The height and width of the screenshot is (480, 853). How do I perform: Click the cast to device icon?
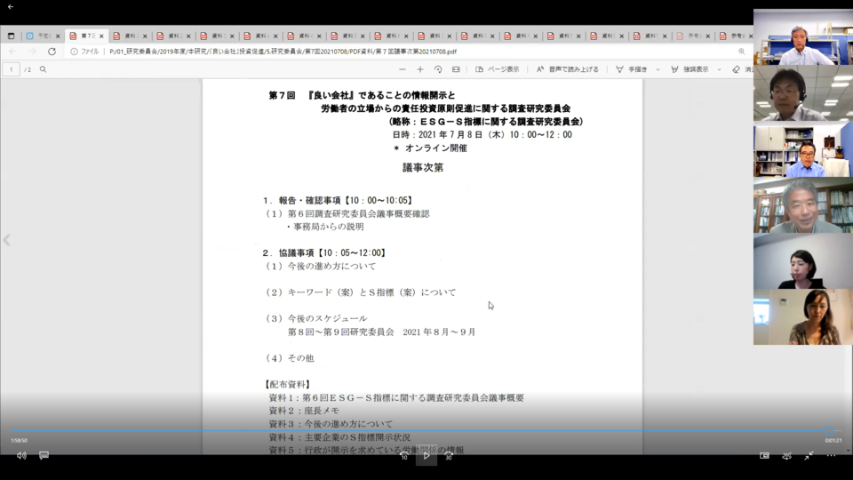(x=786, y=455)
